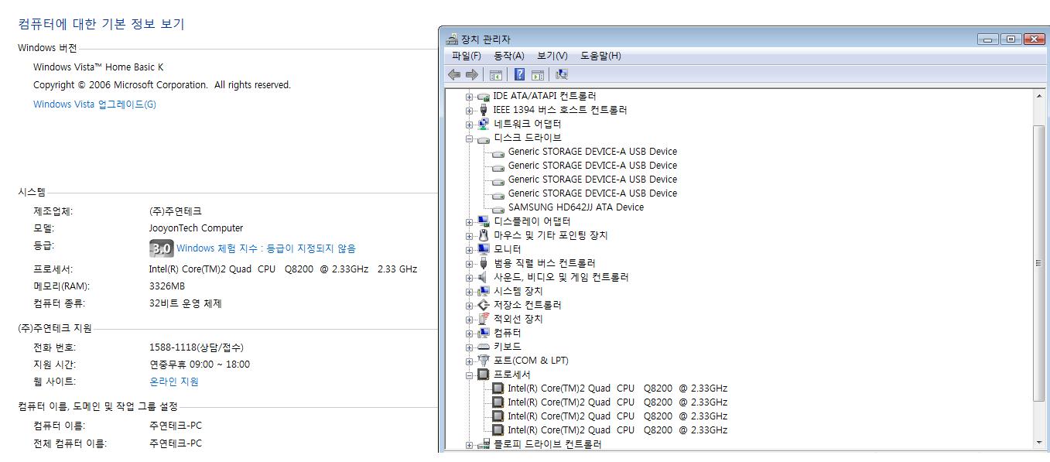This screenshot has height=462, width=1050.
Task: Click the 시스템 장치 category icon
Action: pyautogui.click(x=484, y=291)
